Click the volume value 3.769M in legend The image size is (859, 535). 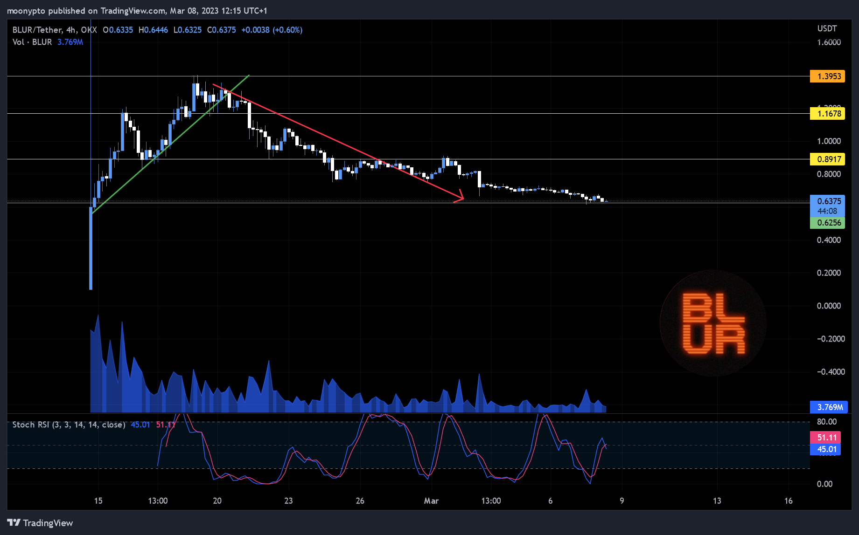(x=70, y=42)
